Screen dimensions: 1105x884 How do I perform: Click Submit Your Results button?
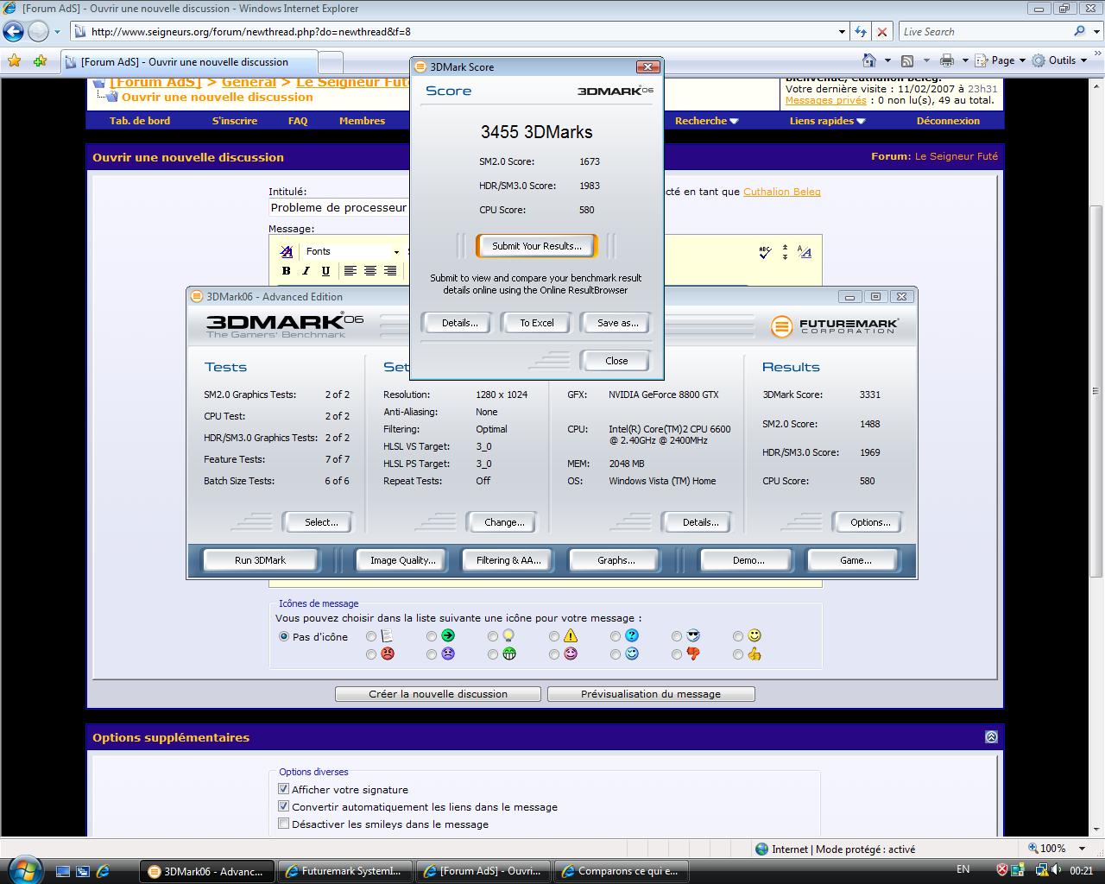[537, 246]
